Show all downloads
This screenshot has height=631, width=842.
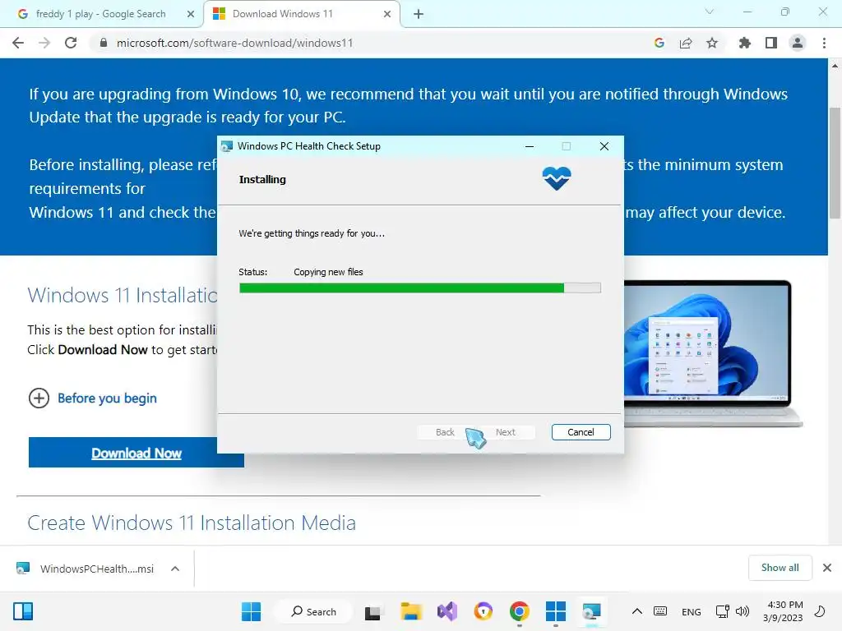(x=780, y=568)
